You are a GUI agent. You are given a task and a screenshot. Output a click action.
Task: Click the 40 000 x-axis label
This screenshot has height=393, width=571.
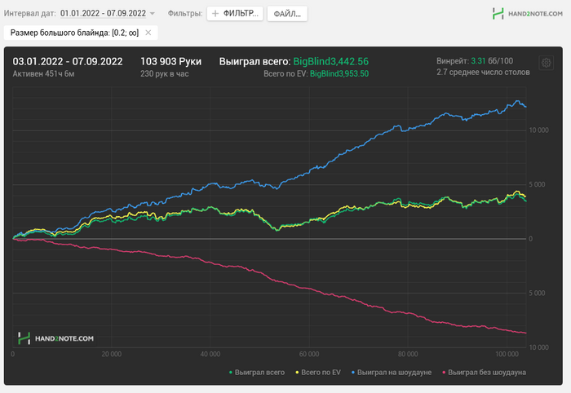[210, 354]
